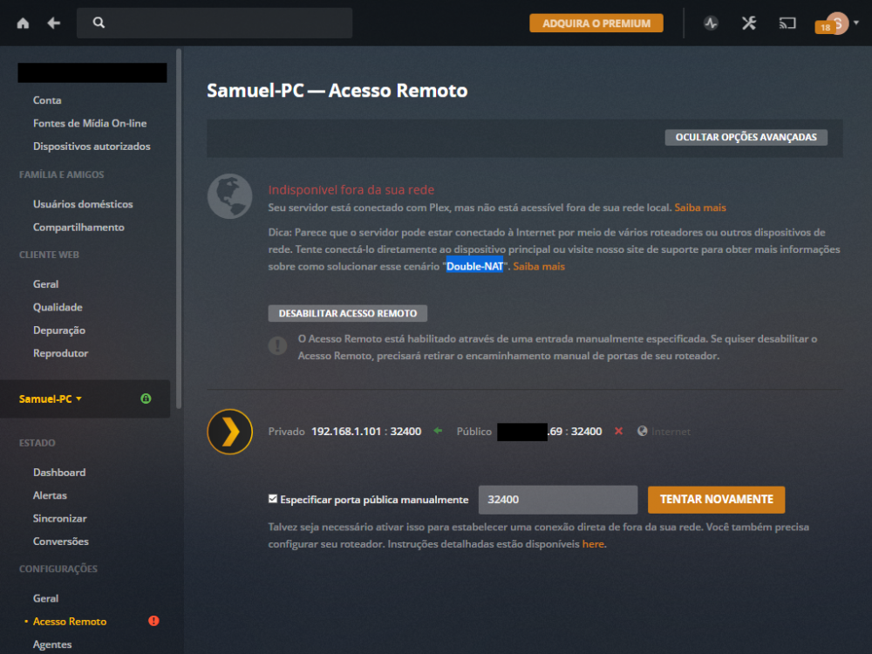
Task: Select Acesso Remoto in sidebar
Action: pyautogui.click(x=70, y=621)
